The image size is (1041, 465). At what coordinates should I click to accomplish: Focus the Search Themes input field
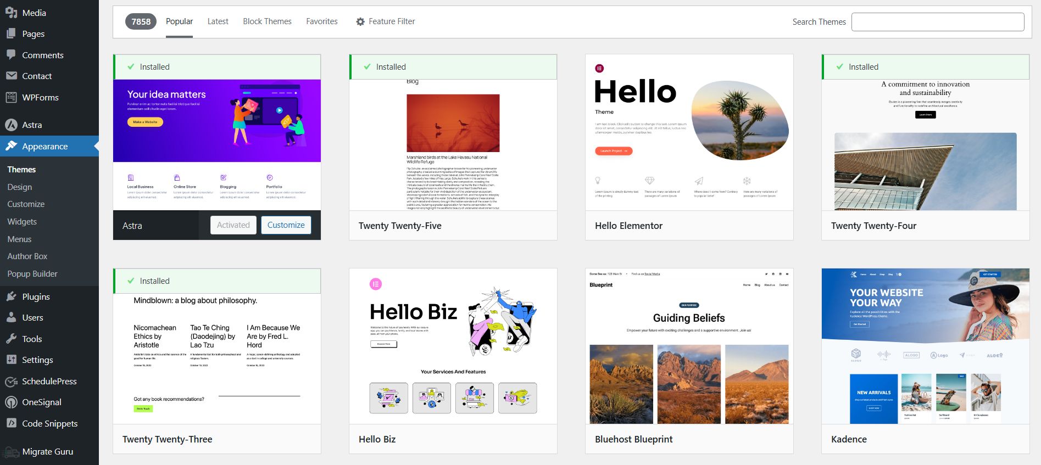click(x=938, y=22)
